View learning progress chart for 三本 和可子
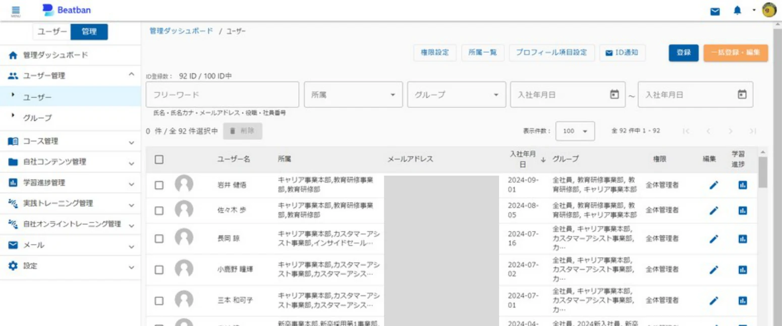The image size is (782, 326). [742, 301]
